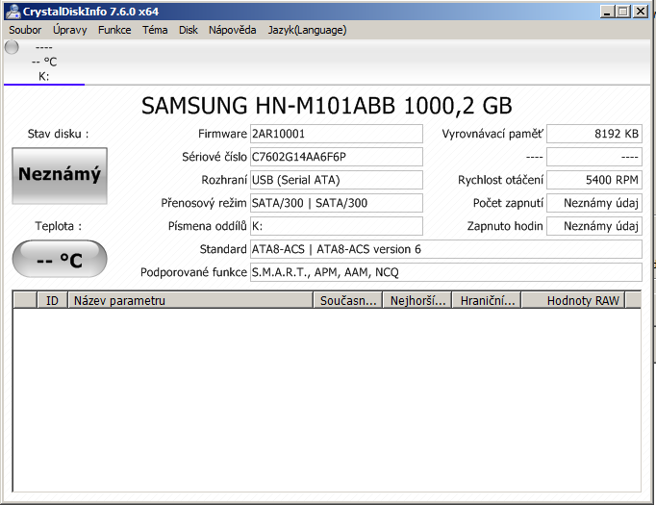The image size is (656, 505).
Task: Click the ID column header
Action: tap(52, 300)
